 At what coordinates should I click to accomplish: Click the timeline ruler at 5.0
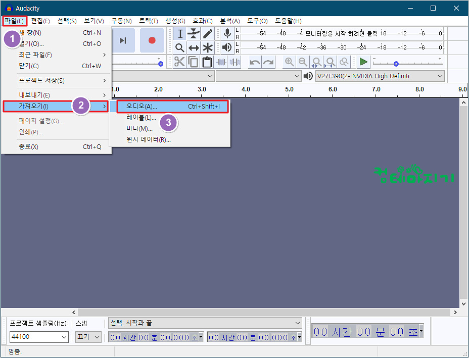tap(289, 89)
